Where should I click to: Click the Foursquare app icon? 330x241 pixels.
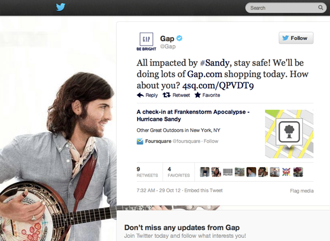click(140, 141)
